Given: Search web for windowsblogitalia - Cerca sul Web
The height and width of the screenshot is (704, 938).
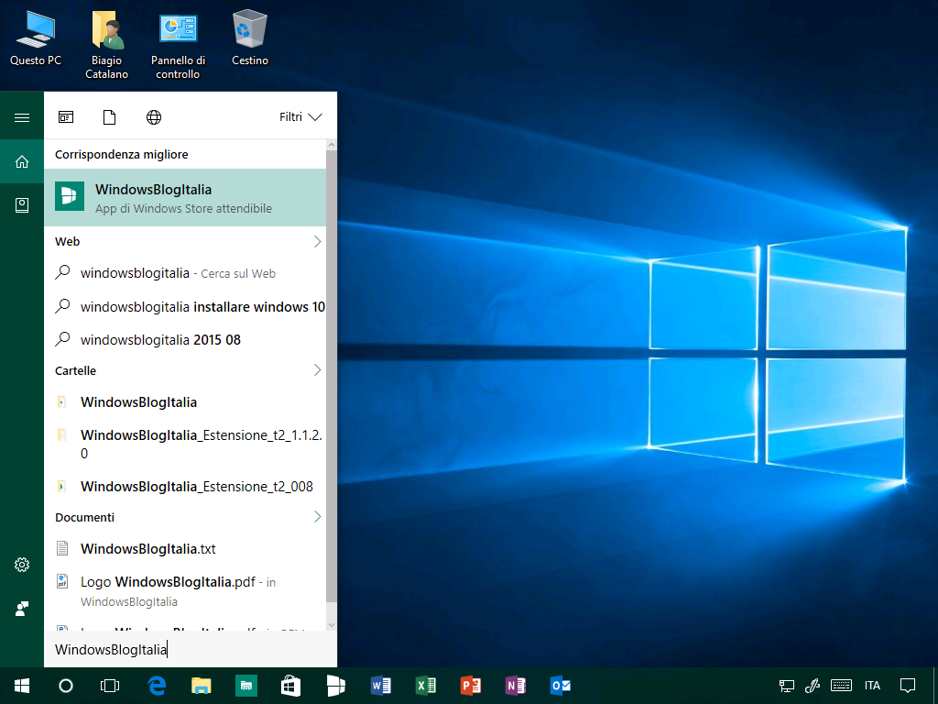Looking at the screenshot, I should [x=185, y=273].
